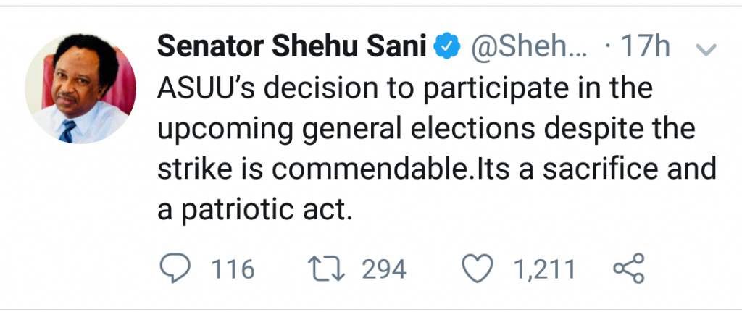View the 116 replies count
The image size is (742, 312).
pos(233,270)
